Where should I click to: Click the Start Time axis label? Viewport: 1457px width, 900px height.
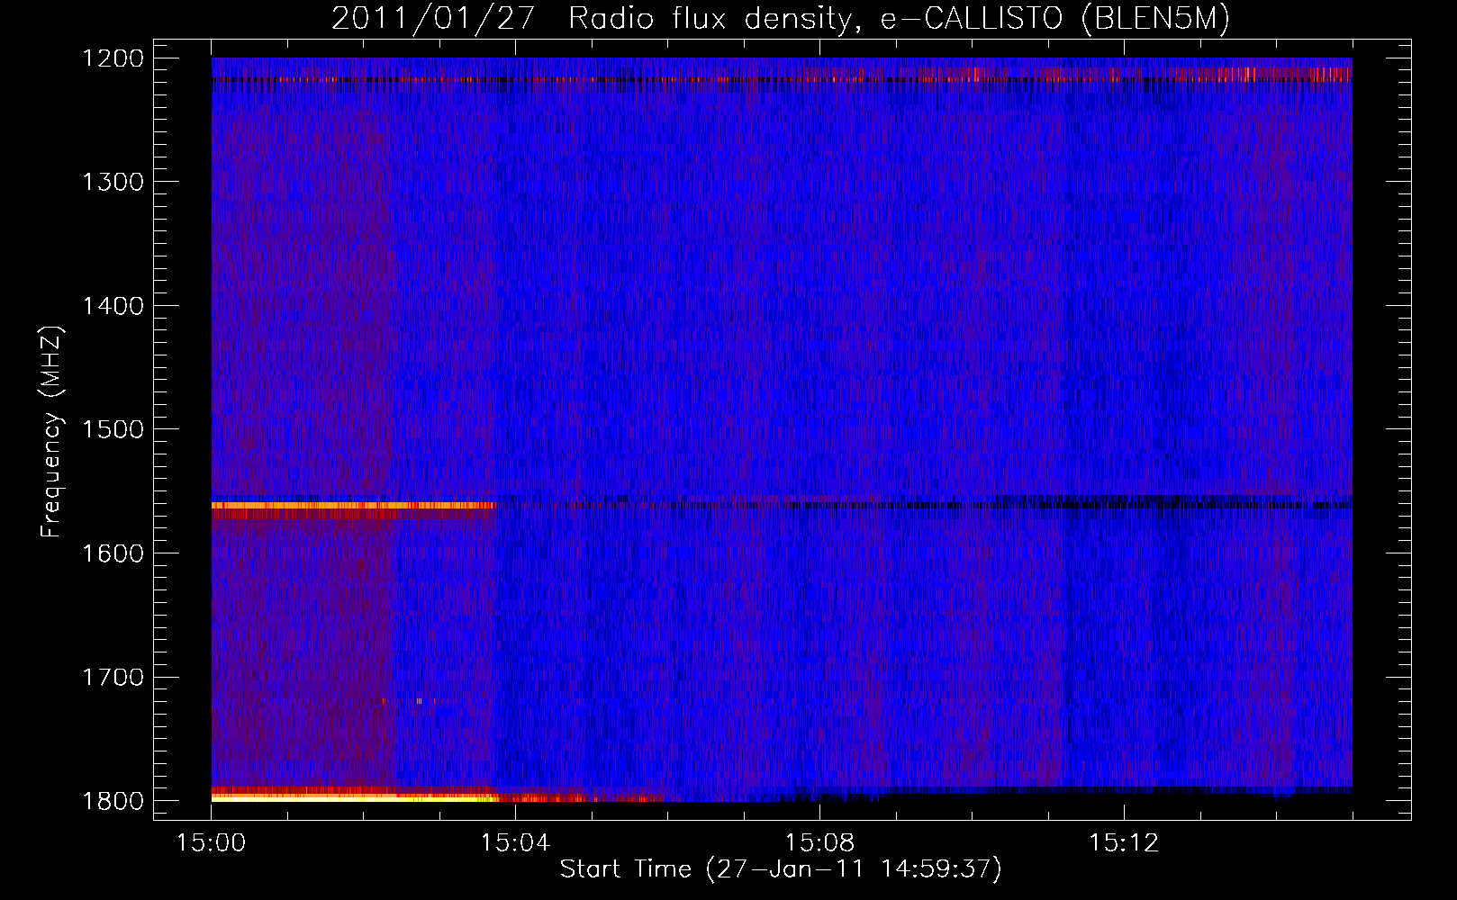click(781, 869)
